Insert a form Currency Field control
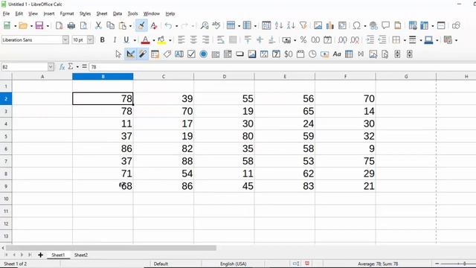Image resolution: width=476 pixels, height=268 pixels. (289, 54)
